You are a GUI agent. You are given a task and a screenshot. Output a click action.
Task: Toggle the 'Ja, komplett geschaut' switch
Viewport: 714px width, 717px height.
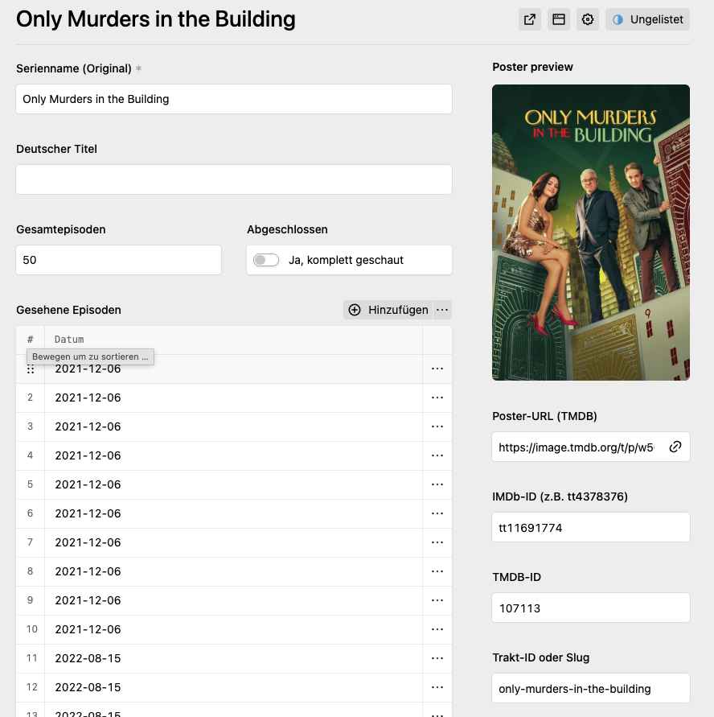[266, 260]
